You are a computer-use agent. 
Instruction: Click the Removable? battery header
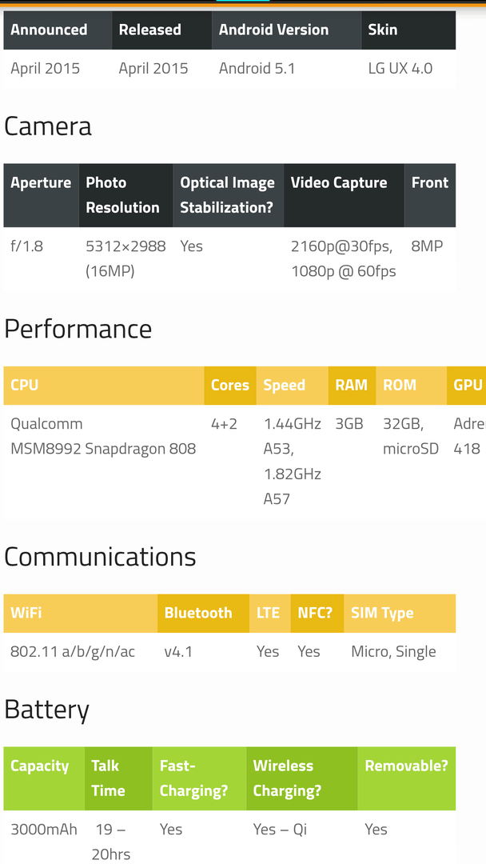click(x=407, y=778)
